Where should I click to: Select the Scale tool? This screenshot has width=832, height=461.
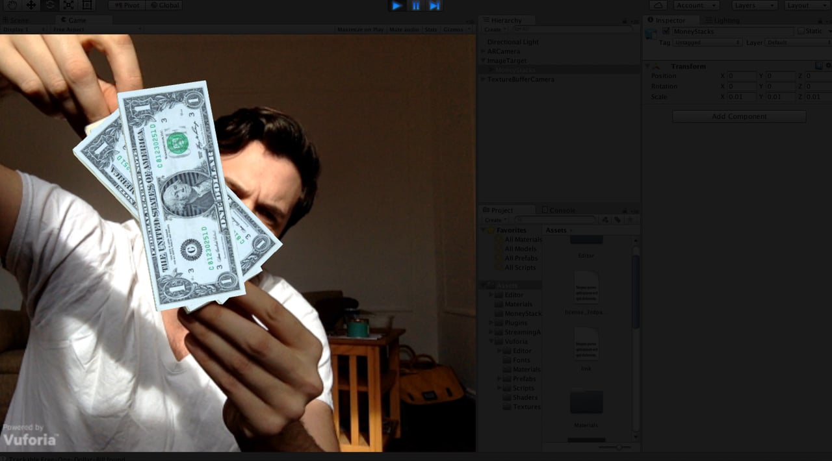click(68, 5)
